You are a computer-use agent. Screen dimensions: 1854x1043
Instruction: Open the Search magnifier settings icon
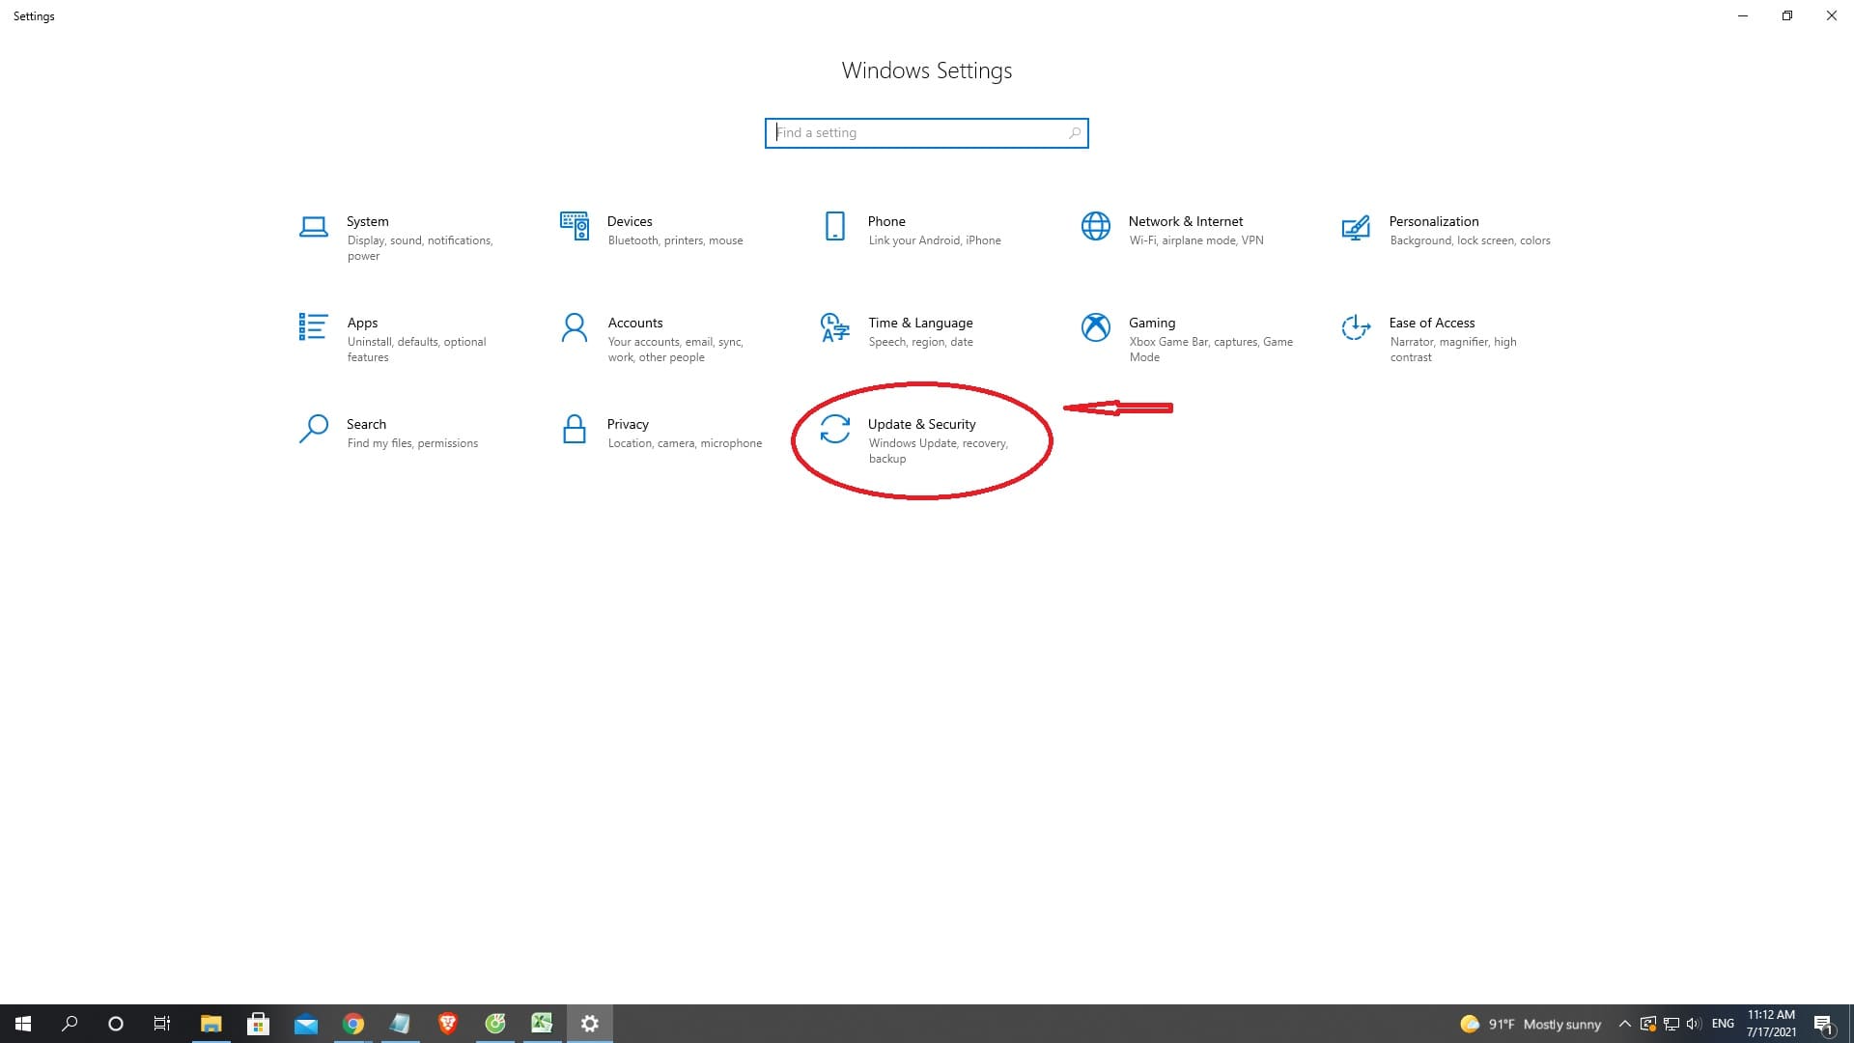tap(313, 429)
